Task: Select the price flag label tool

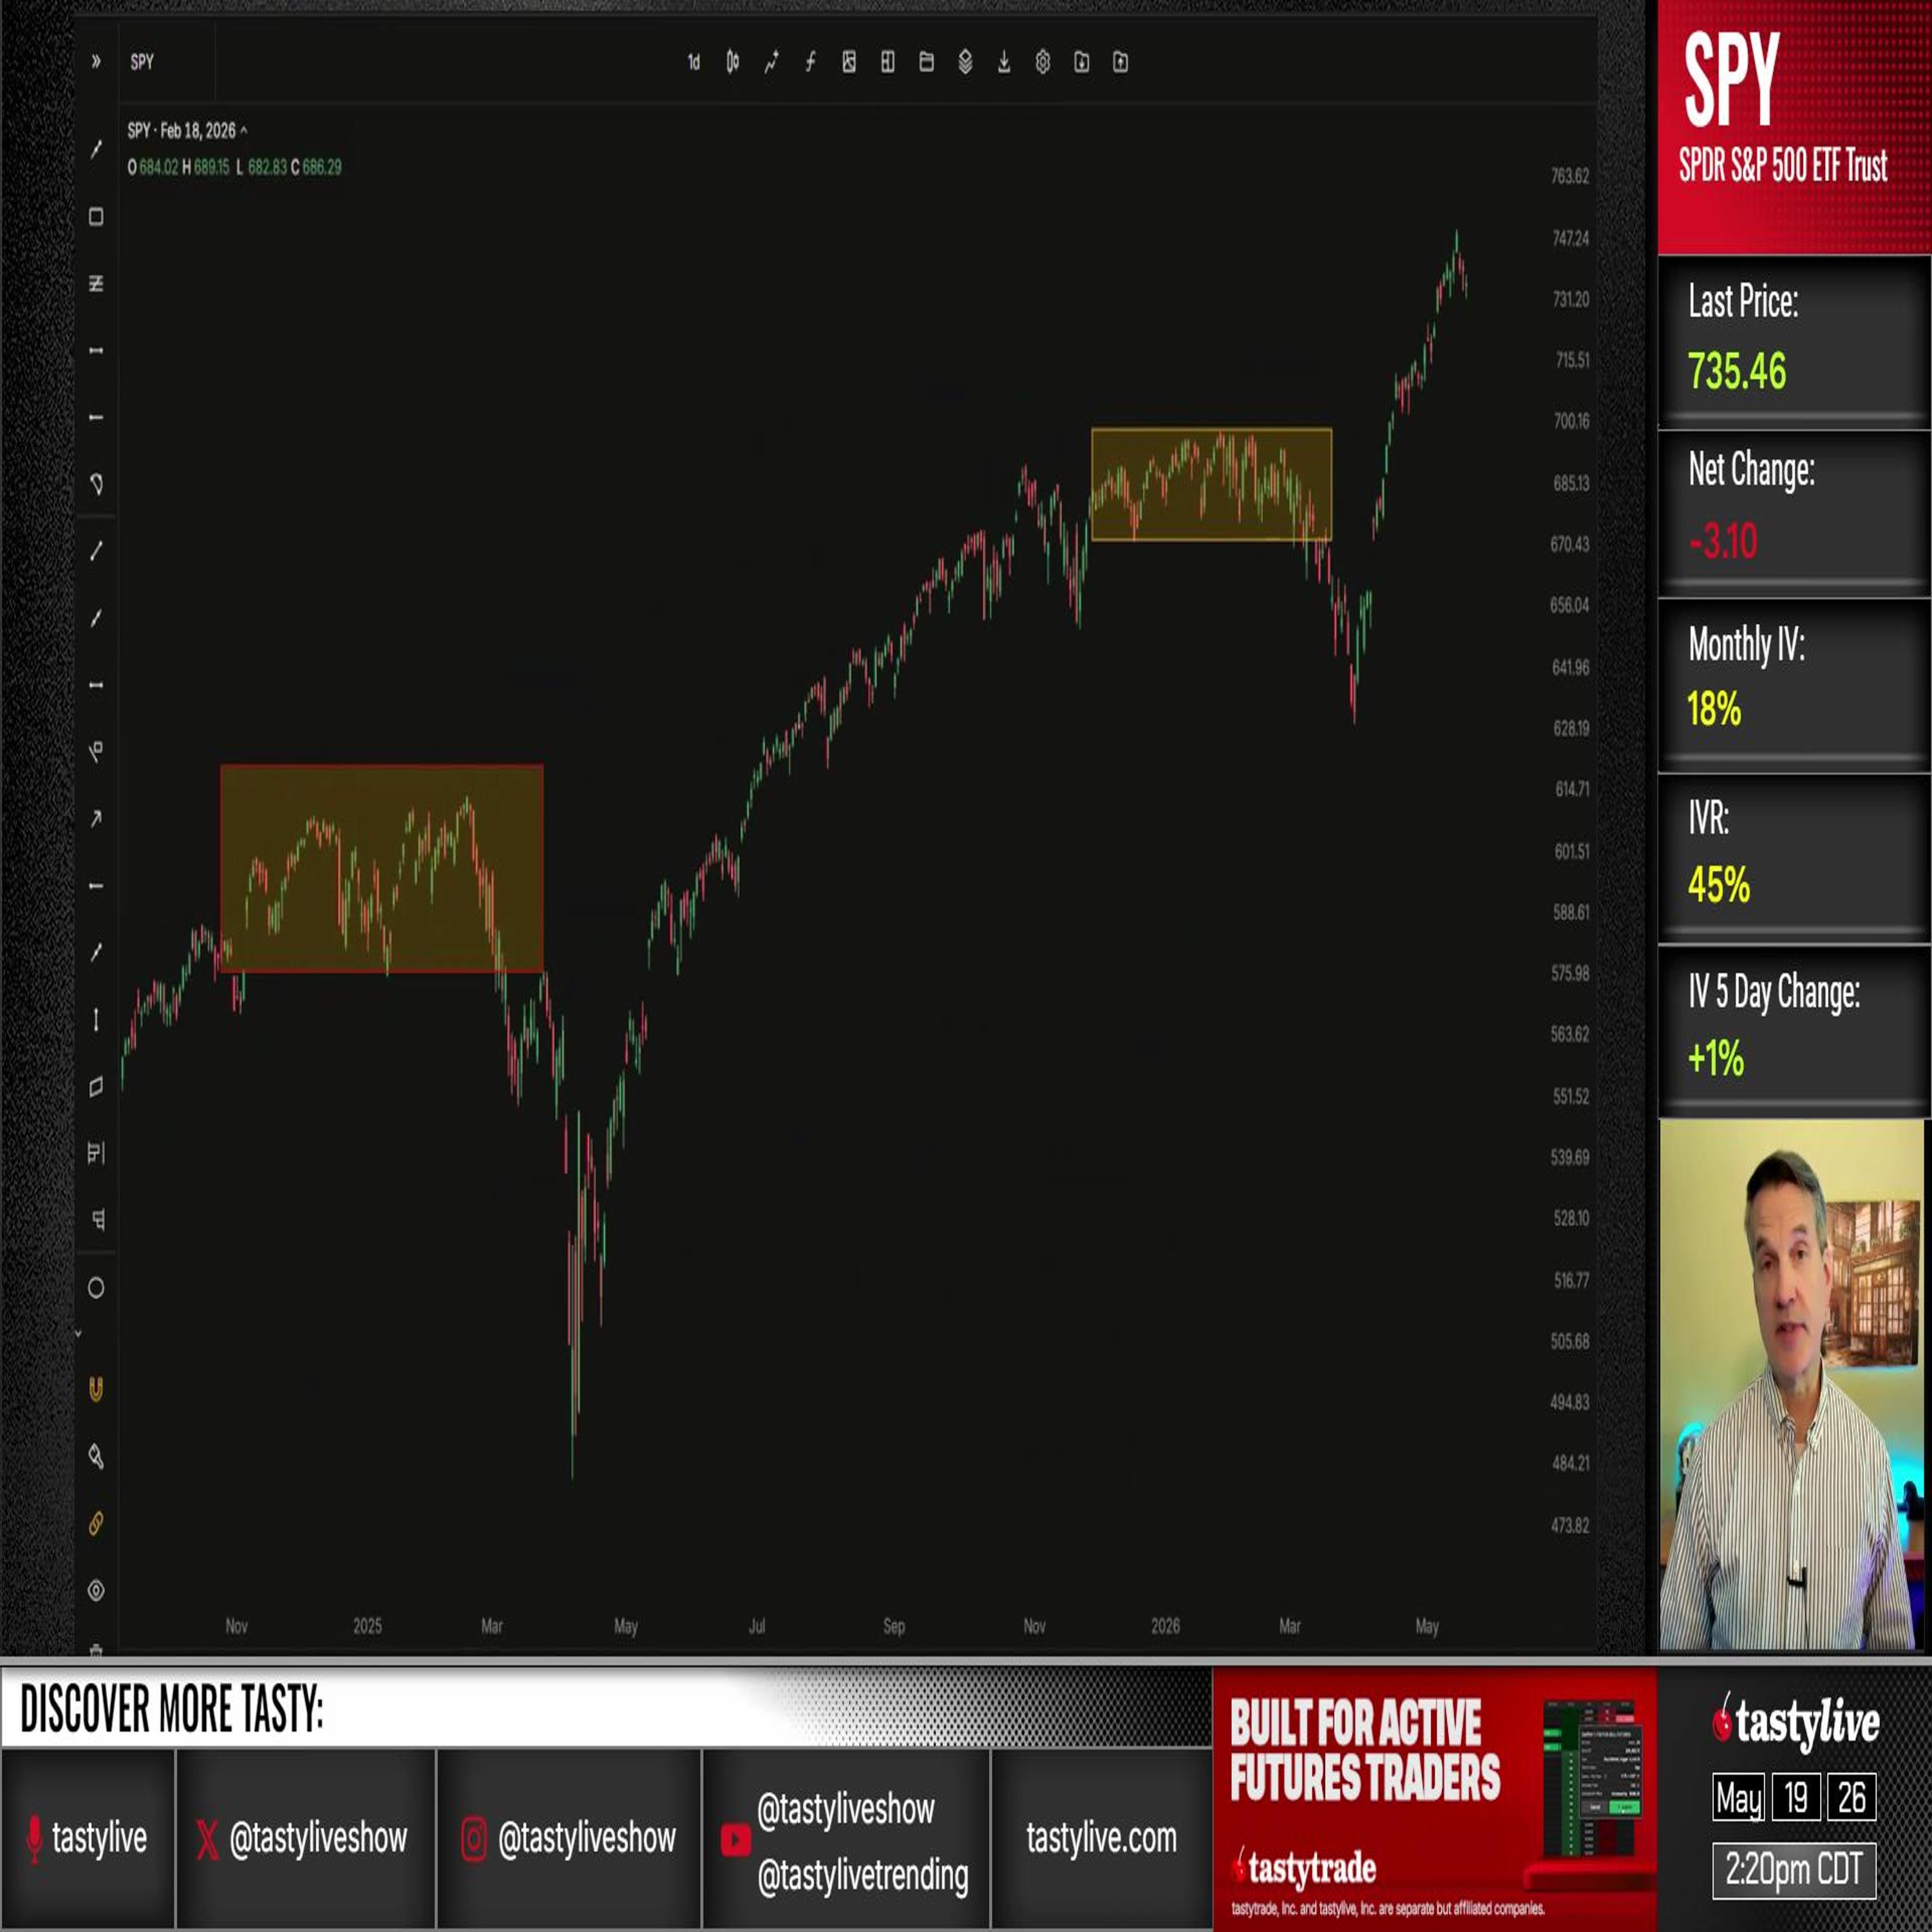Action: click(96, 751)
